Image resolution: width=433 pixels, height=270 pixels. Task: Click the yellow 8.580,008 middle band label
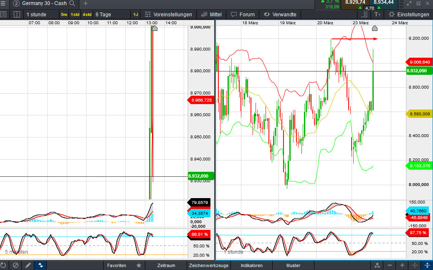419,114
